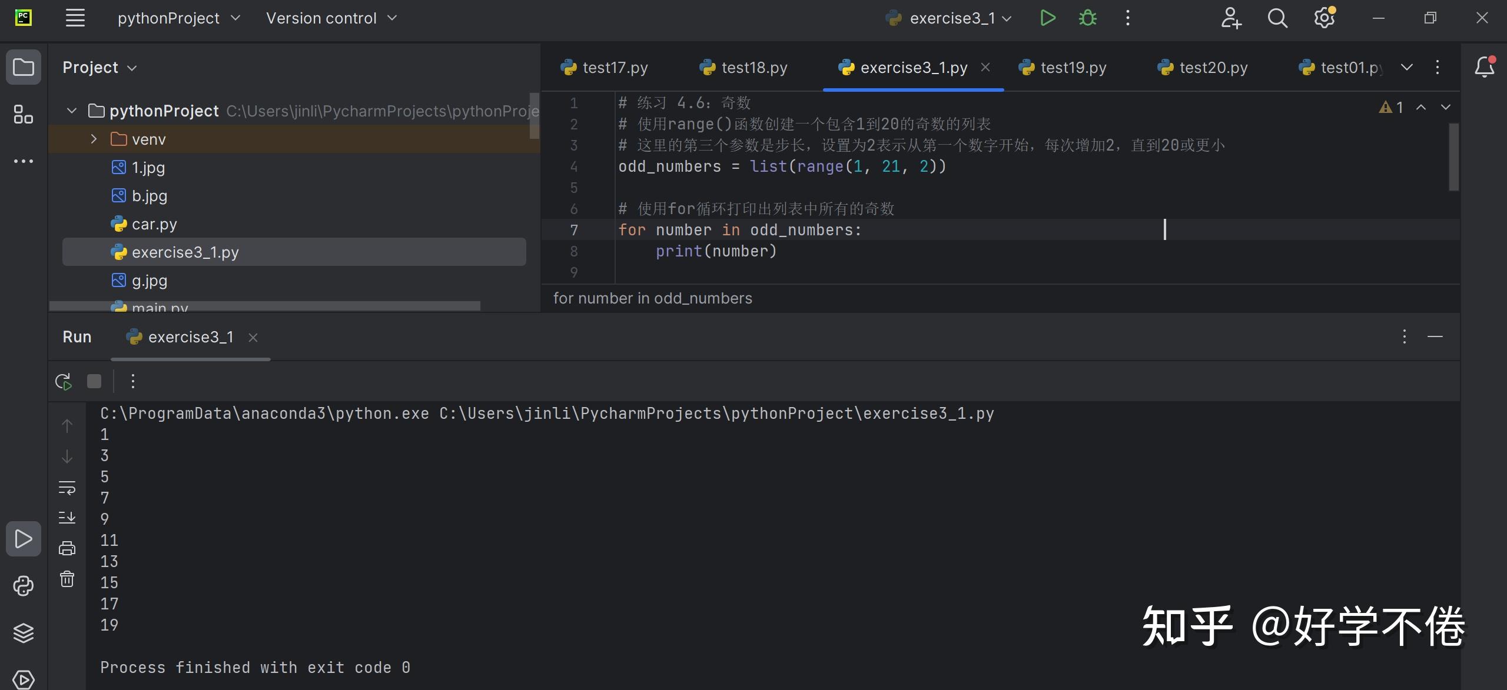Clear console output with the trash icon
Image resolution: width=1507 pixels, height=690 pixels.
click(68, 579)
